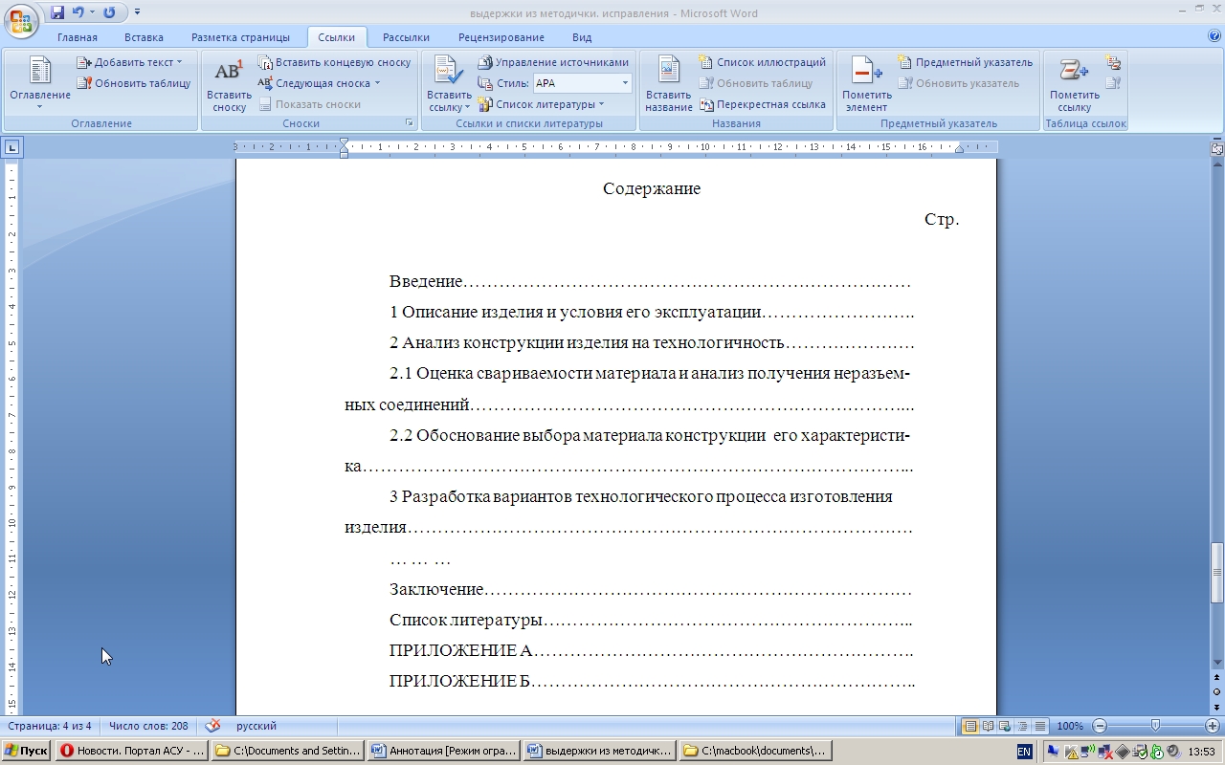The image size is (1225, 765).
Task: Click Список литературы line in document
Action: tap(651, 621)
